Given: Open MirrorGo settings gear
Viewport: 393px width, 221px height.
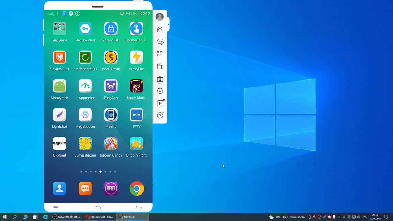Looking at the screenshot, I should 160,91.
